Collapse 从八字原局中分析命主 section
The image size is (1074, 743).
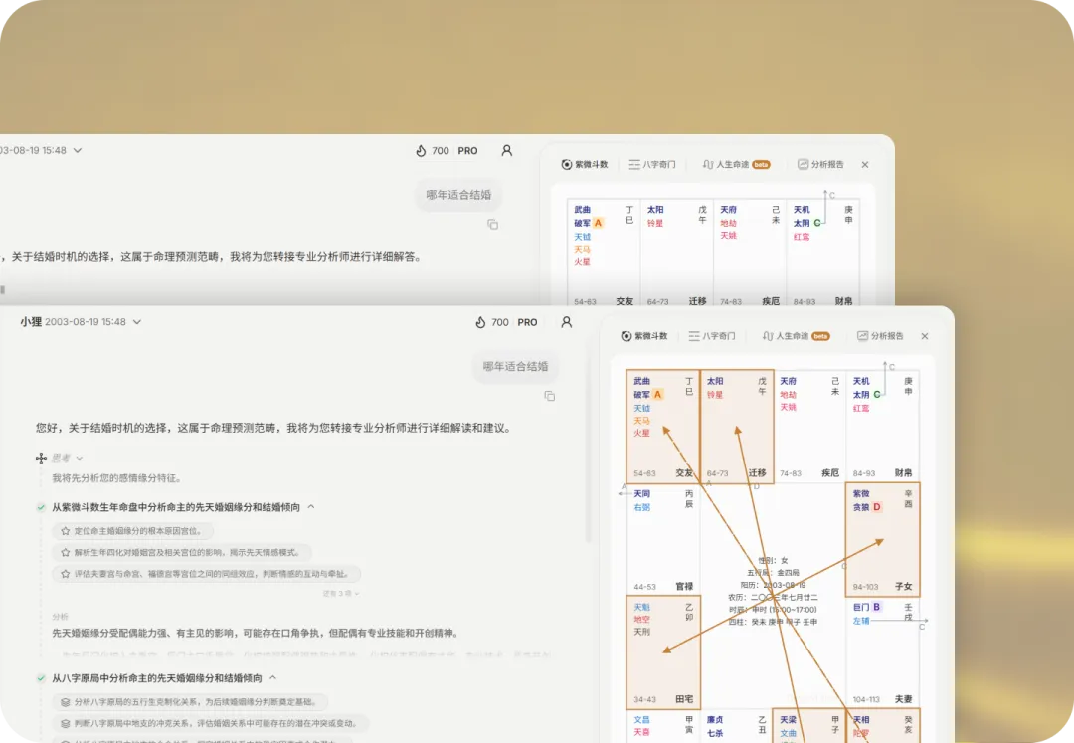pos(272,678)
